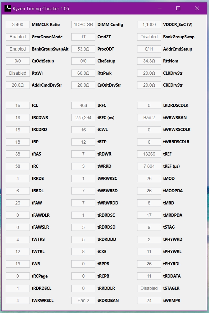Click the tCKE value field

click(83, 251)
